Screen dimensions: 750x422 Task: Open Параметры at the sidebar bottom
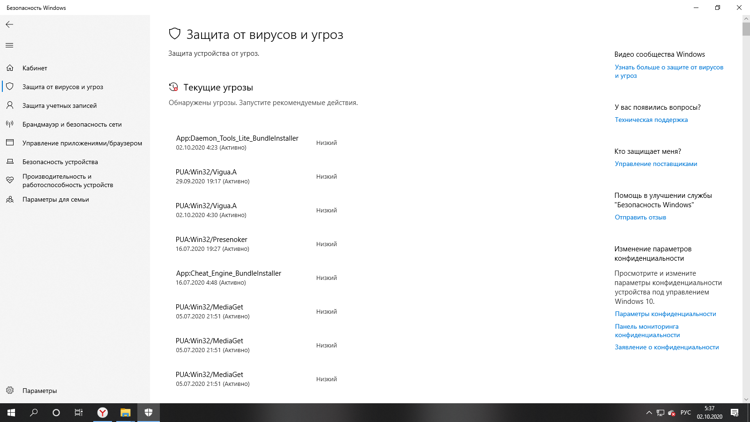tap(75, 391)
